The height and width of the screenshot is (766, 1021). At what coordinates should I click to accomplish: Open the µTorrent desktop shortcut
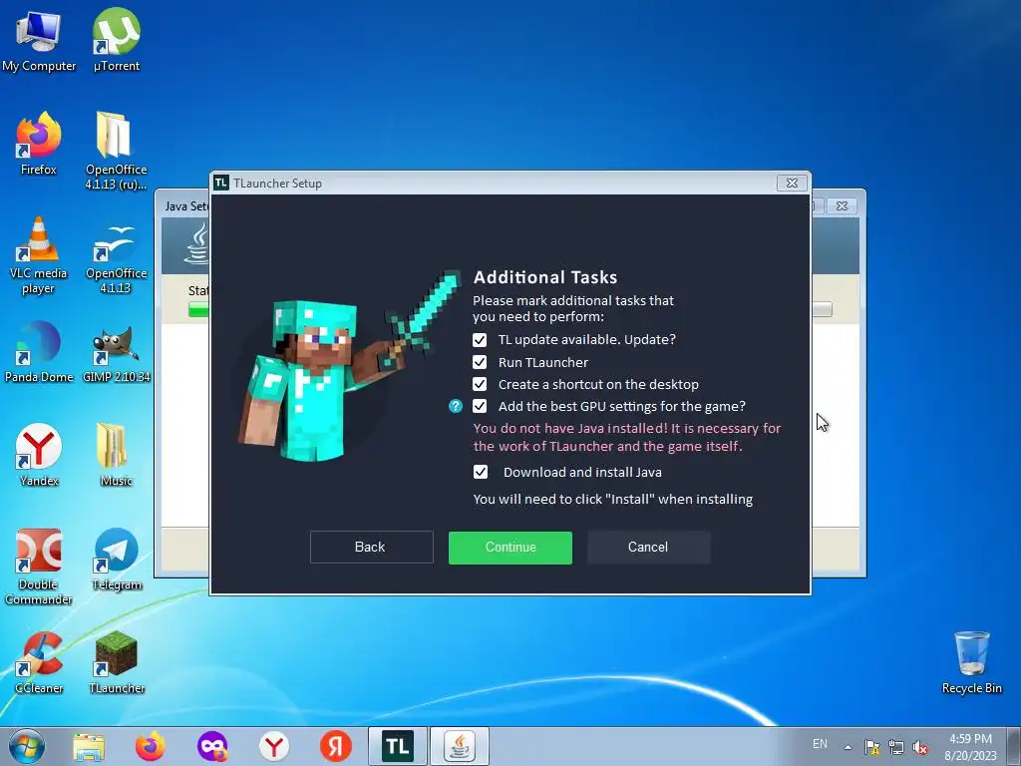click(116, 40)
